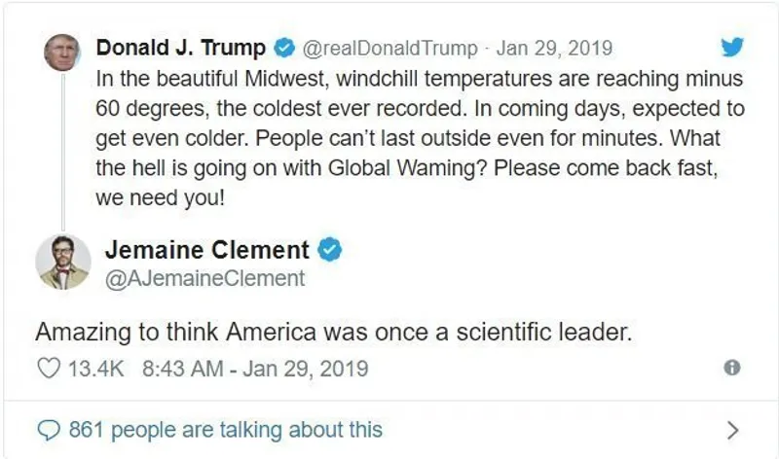Click Donald J. Trump's verified badge
Screen dimensions: 779x459
(285, 48)
